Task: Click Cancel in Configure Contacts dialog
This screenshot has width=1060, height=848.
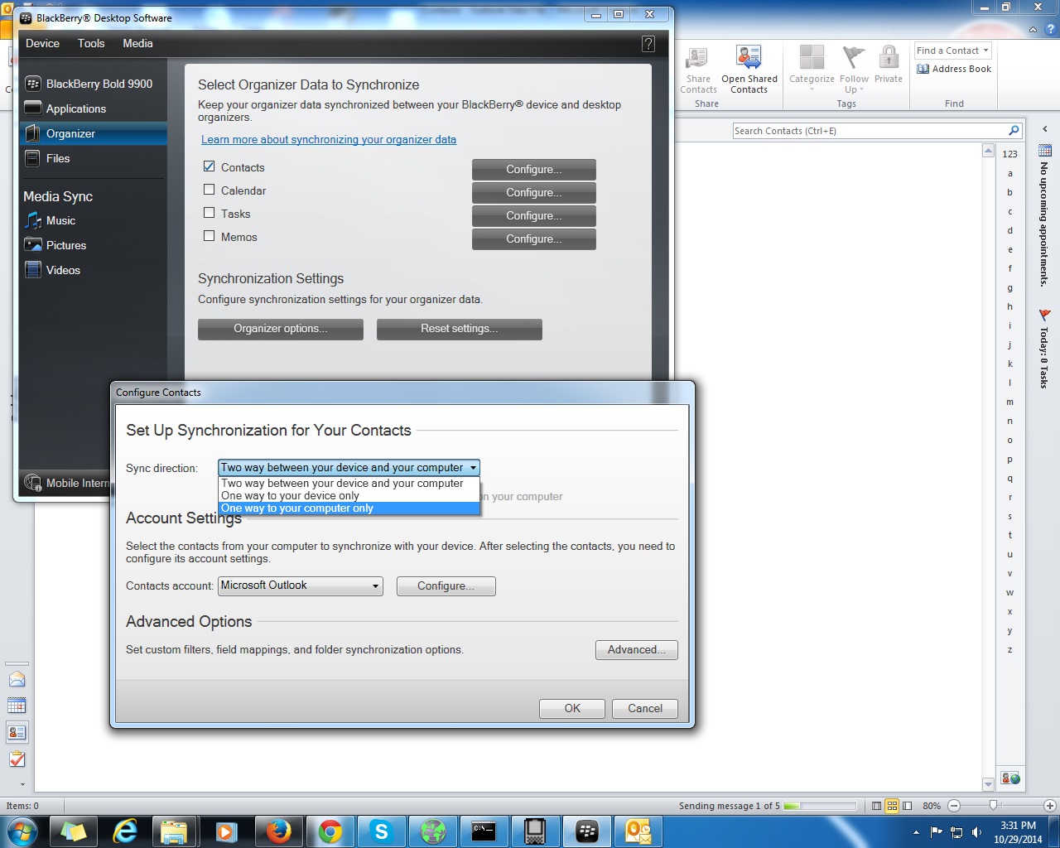Action: coord(645,709)
